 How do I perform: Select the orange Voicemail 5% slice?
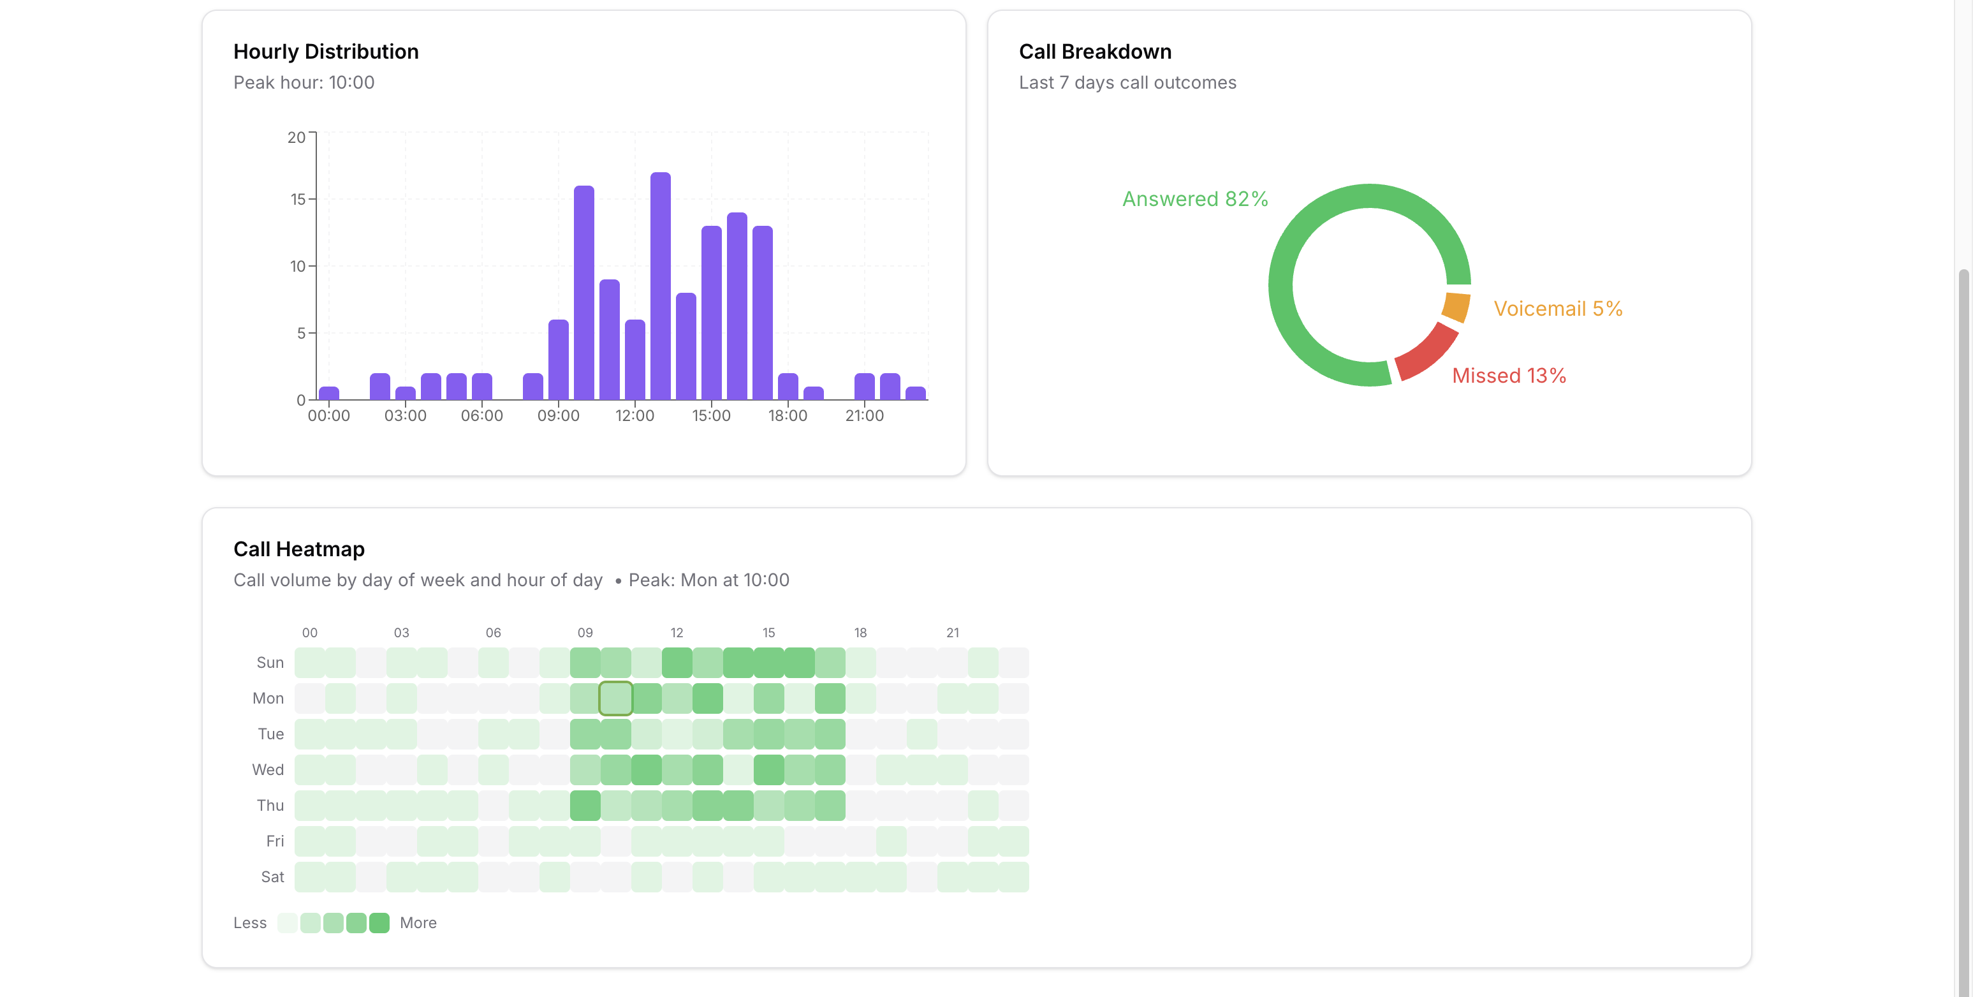1455,307
